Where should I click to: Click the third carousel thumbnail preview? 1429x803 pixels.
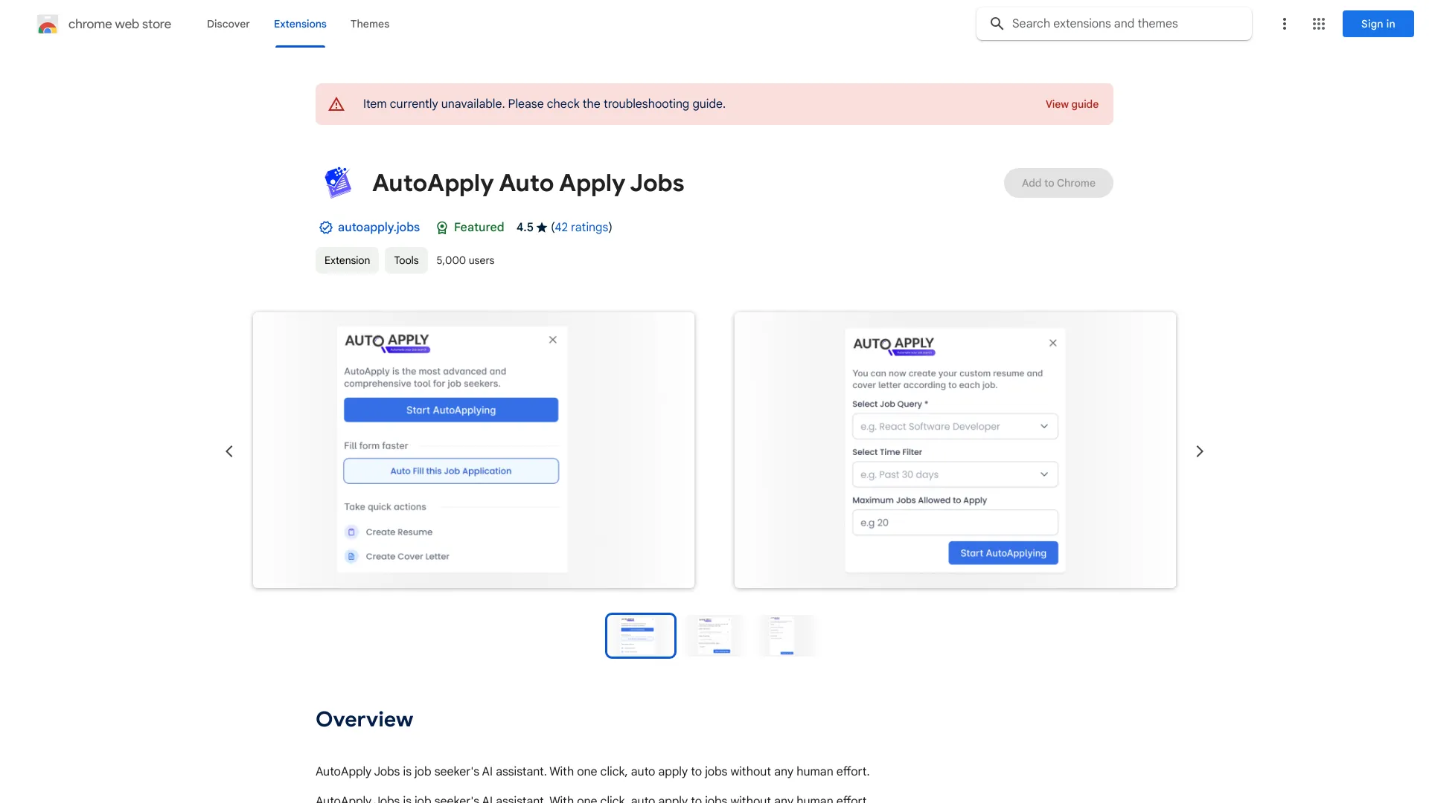(x=785, y=634)
